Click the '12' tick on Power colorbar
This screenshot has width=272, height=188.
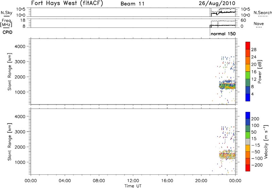(x=254, y=79)
